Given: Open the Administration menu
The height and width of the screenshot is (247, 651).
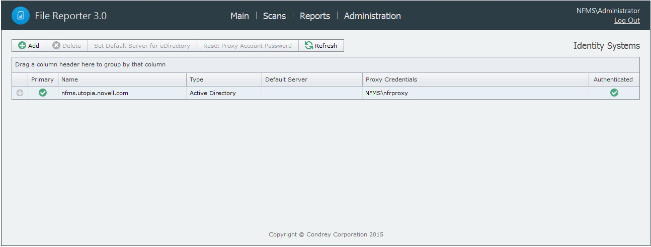Looking at the screenshot, I should (x=372, y=16).
